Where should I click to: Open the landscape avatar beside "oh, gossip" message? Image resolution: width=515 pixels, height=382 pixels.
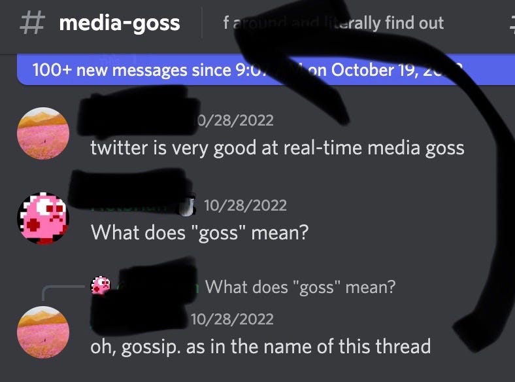43,332
